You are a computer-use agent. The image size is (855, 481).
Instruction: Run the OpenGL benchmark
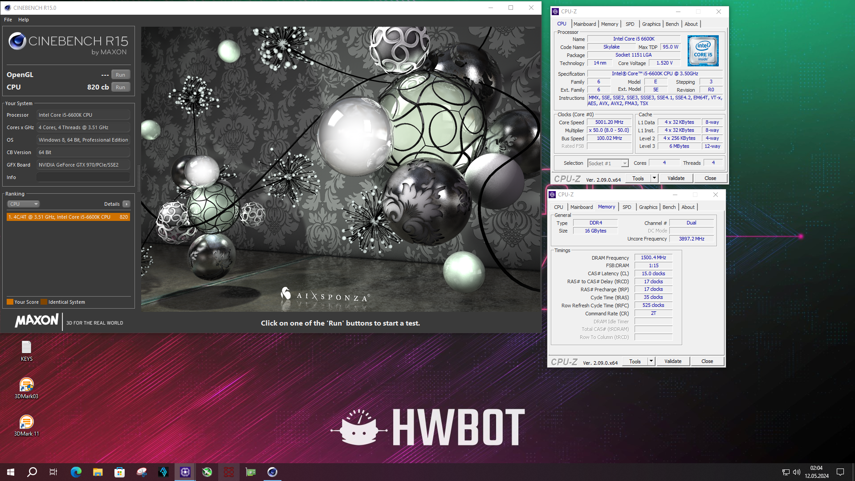pos(120,75)
